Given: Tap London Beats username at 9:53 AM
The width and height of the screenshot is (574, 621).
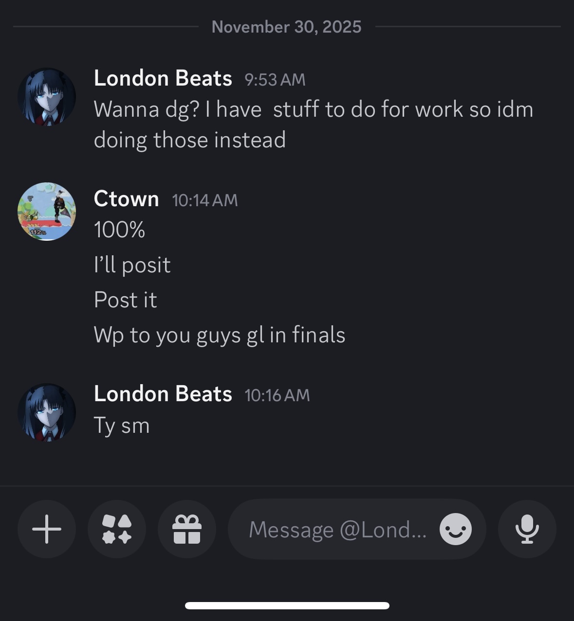Looking at the screenshot, I should pyautogui.click(x=163, y=78).
